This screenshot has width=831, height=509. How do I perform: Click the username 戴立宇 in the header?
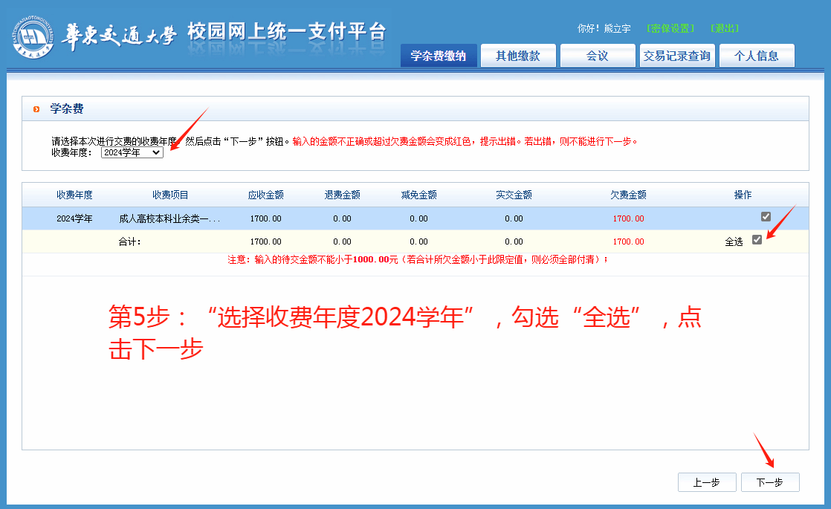click(617, 28)
